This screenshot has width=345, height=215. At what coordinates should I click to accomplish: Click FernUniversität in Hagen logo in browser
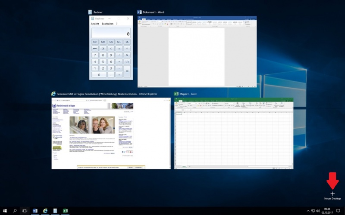[x=63, y=106]
